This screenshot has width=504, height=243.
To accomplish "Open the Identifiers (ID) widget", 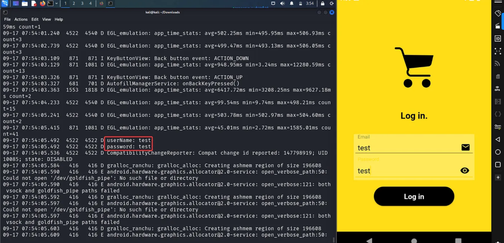I will click(x=498, y=38).
